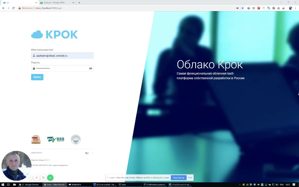The height and width of the screenshot is (187, 299).
Task: Switch to c2-ui editor taskbar item
Action: pos(180,185)
